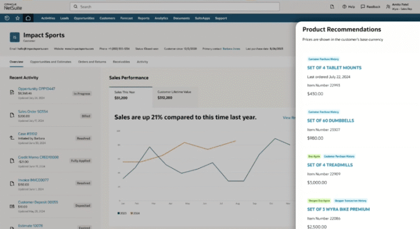Image resolution: width=420 pixels, height=229 pixels.
Task: Open the Support menu
Action: tap(221, 18)
